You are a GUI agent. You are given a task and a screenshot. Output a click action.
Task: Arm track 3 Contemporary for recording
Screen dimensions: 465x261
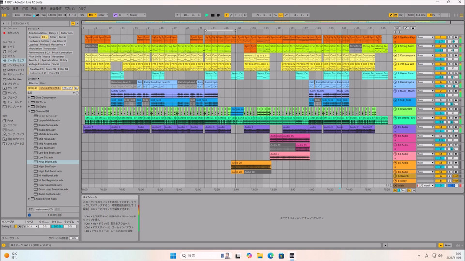456,55
